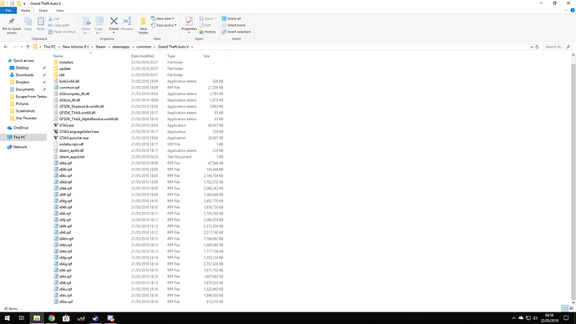Select the GTAVLanguageSelect.exe icon
576x324 pixels.
click(x=56, y=131)
